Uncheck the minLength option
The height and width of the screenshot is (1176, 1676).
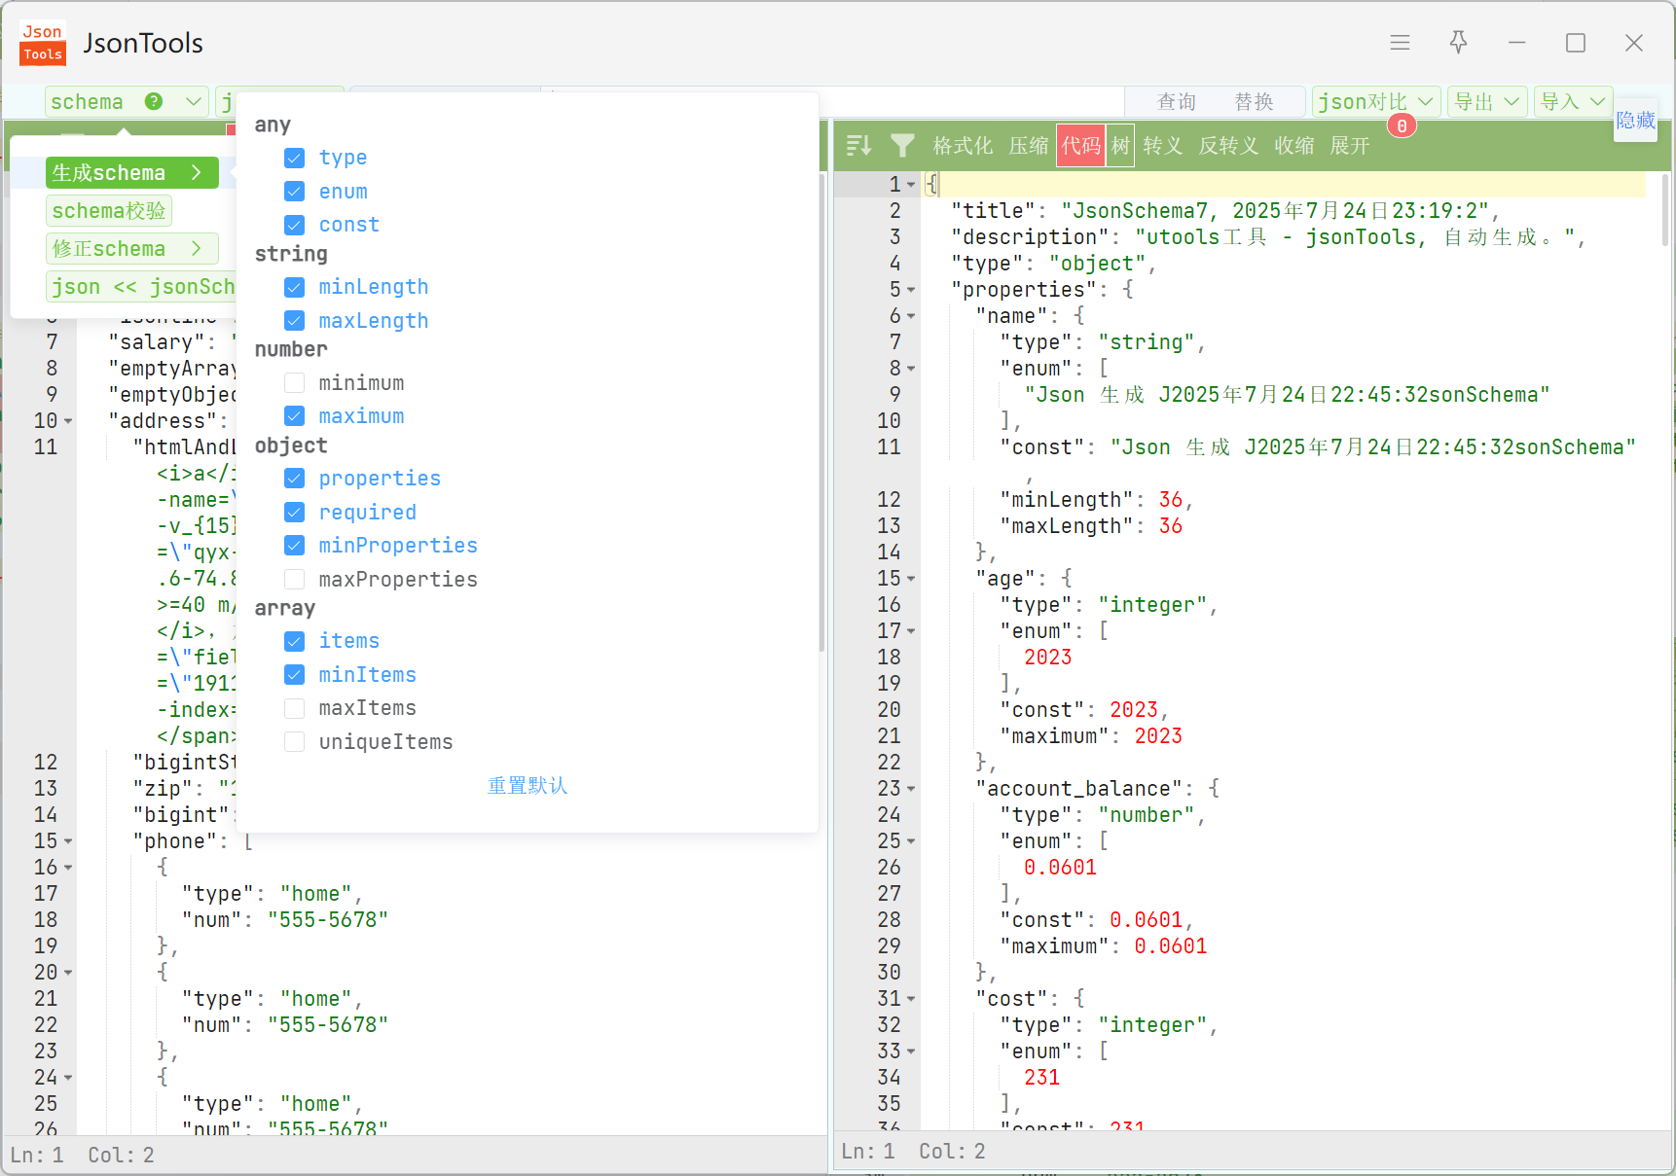(x=295, y=287)
